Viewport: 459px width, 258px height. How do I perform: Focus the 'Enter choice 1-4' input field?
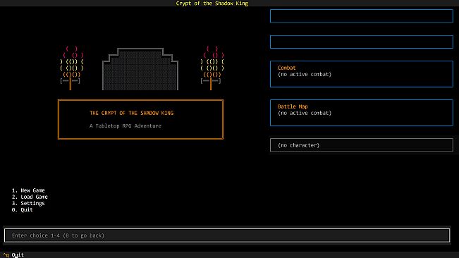(x=227, y=235)
